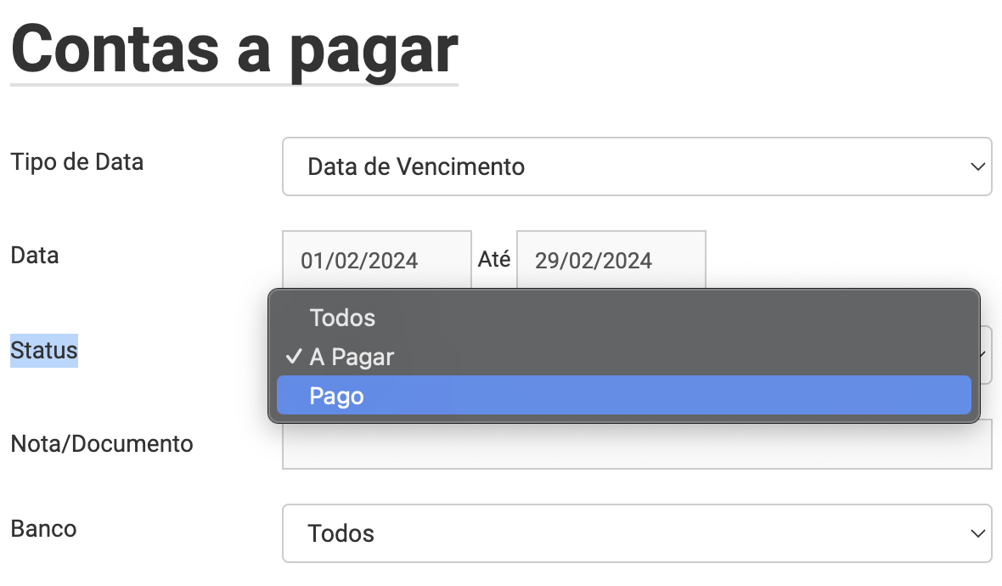Focus the Nota/Documento text input
The width and height of the screenshot is (1002, 586).
coord(637,445)
